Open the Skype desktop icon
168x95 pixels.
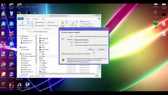point(12,25)
